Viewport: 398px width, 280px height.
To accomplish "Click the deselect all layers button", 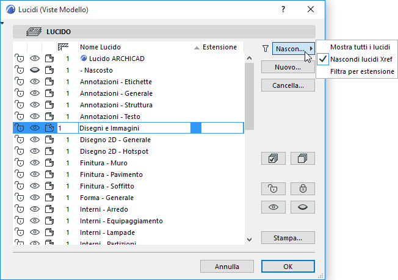I will 303,158.
